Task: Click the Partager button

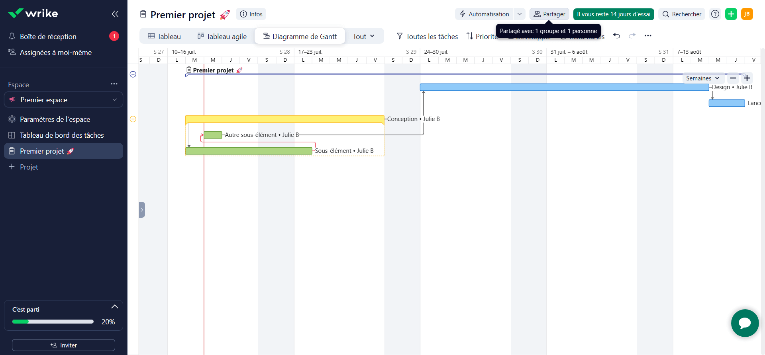Action: (x=549, y=14)
